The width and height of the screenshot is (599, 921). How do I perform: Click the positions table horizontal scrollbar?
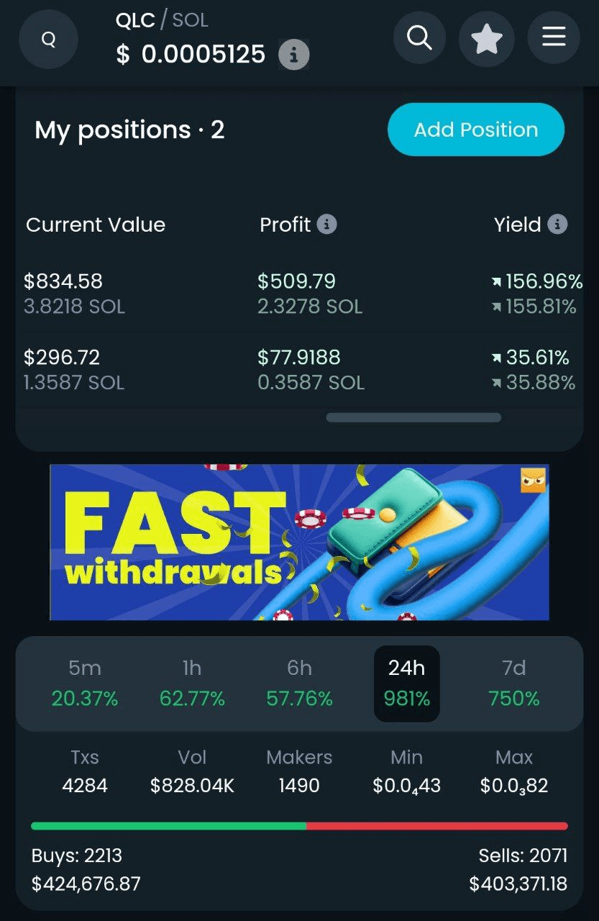pyautogui.click(x=413, y=417)
